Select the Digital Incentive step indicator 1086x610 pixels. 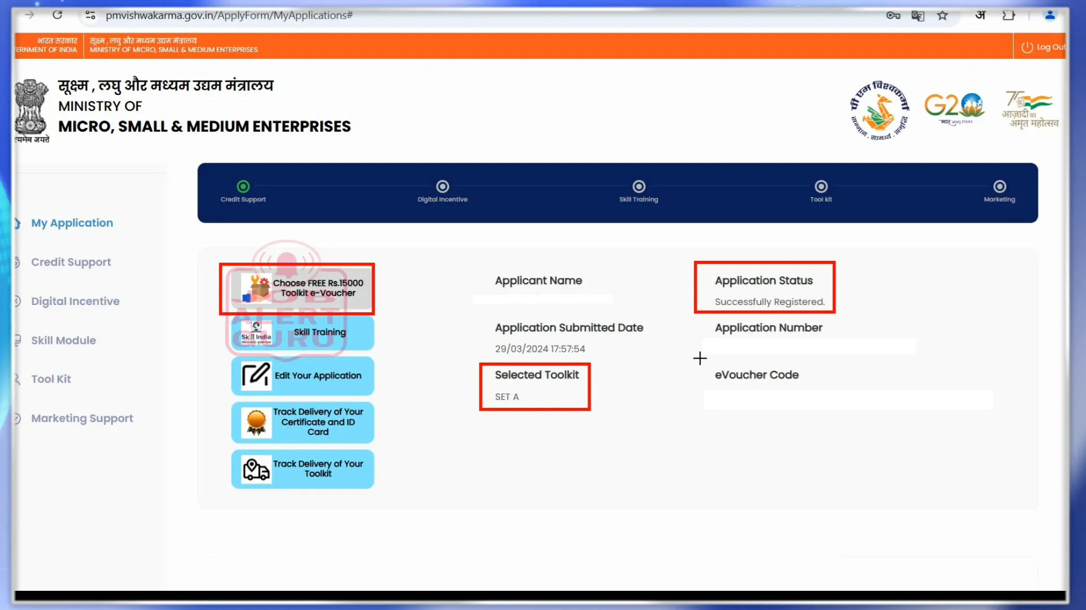click(x=442, y=186)
